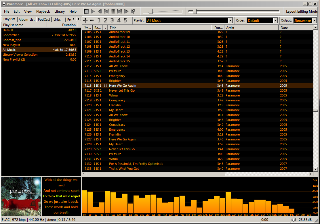Click the -23.33dB volume readout

coord(304,220)
